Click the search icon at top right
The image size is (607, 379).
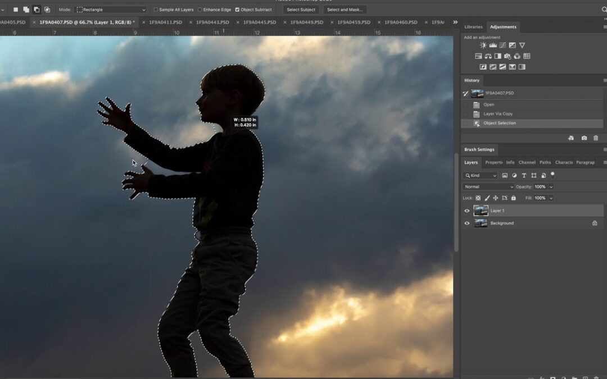pos(604,10)
